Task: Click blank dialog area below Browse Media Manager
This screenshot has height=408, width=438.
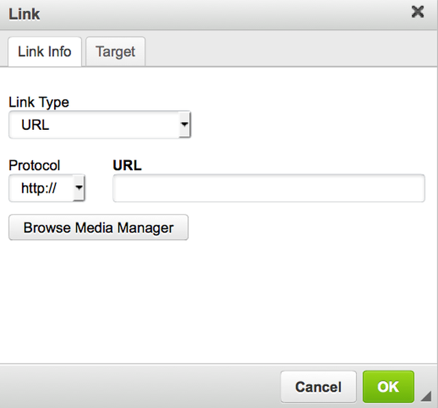Action: coord(219,301)
